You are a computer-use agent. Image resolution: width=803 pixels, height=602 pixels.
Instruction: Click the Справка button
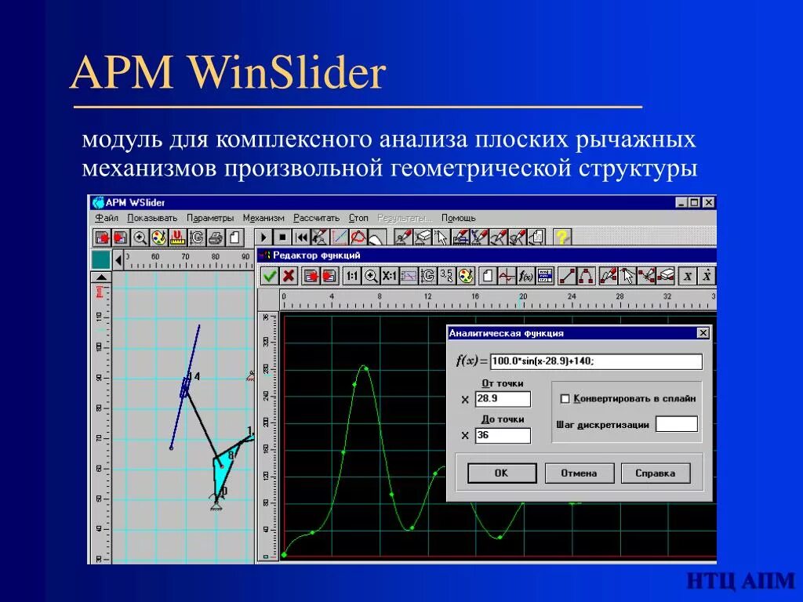point(656,473)
